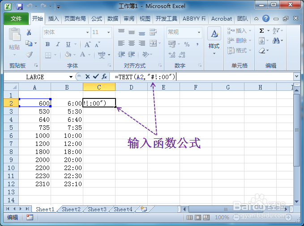Click the cell Borders icon
This screenshot has height=226, width=304.
[48, 55]
